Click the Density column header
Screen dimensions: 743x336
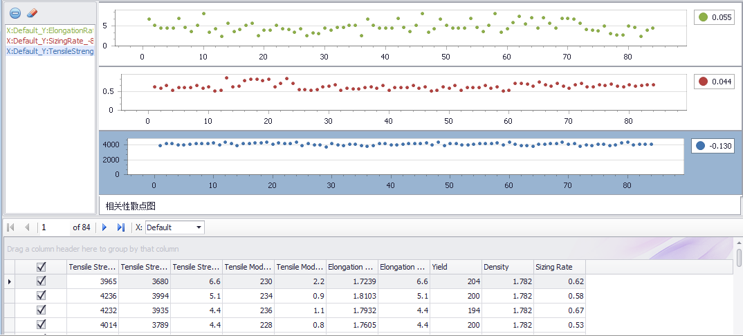[x=508, y=267]
